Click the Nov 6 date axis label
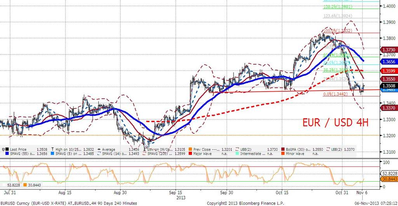This screenshot has height=206, width=398. pos(362,192)
